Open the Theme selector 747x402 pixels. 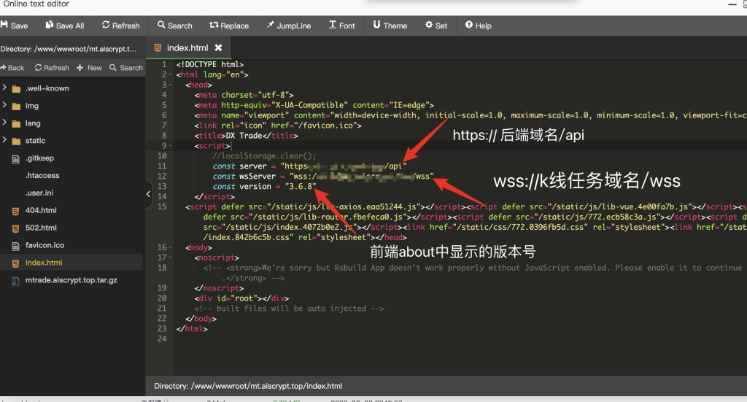click(x=390, y=26)
